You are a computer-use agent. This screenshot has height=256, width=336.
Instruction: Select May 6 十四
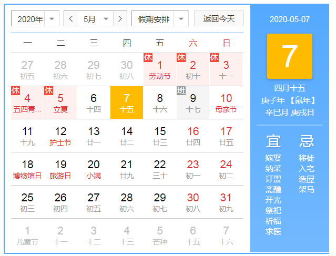[x=94, y=103]
